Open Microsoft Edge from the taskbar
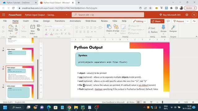 point(49,107)
